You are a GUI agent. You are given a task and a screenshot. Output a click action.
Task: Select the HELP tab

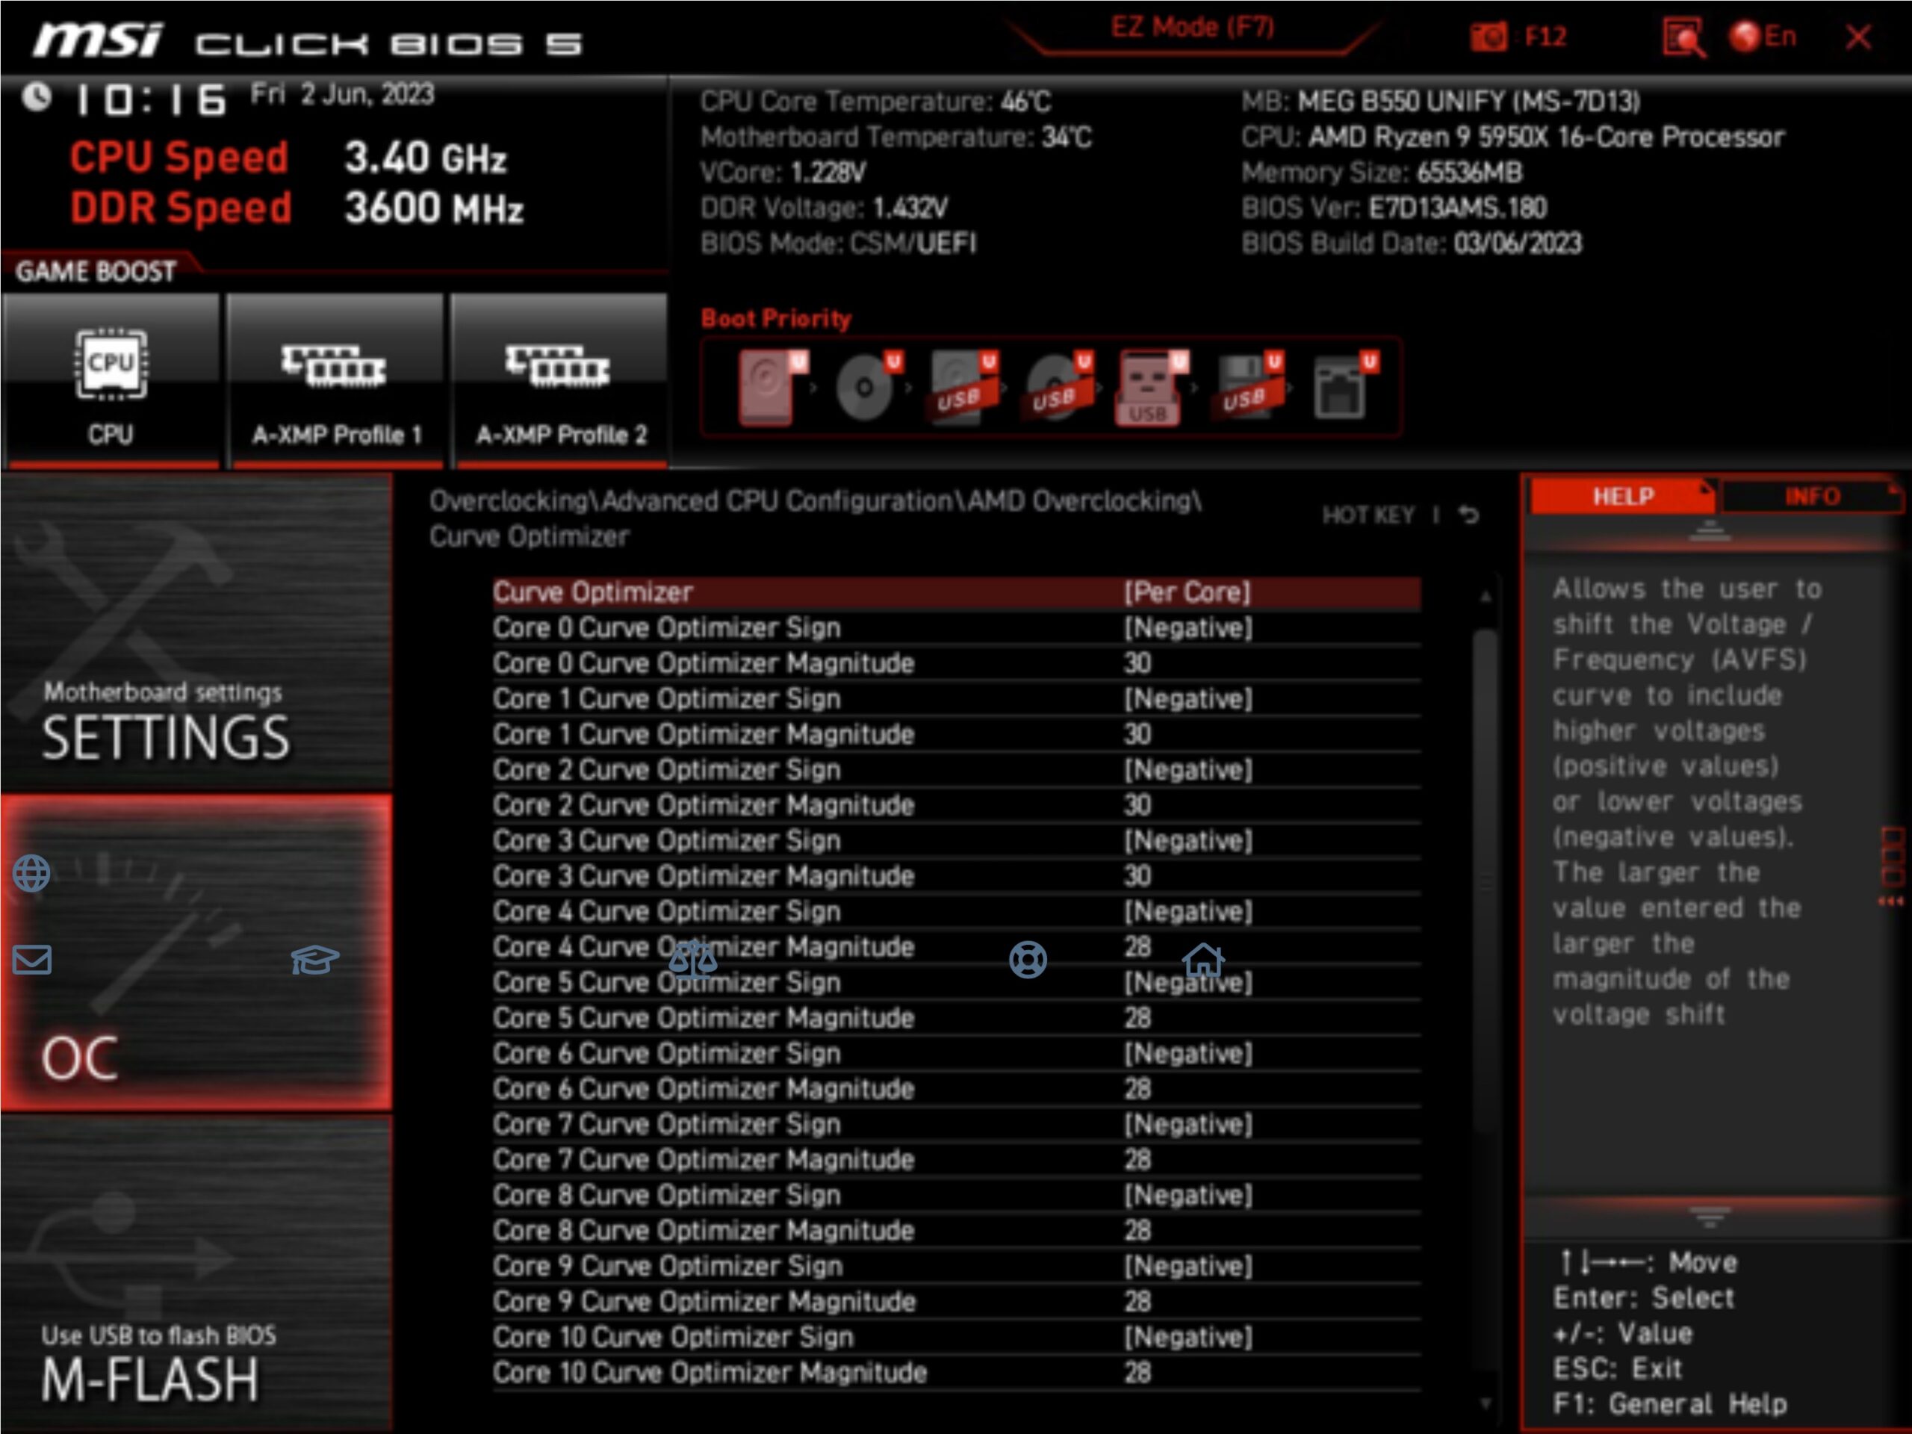[1621, 496]
